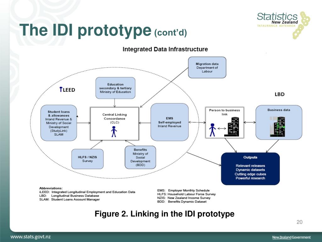Click the iLEED abbreviation definition line
The height and width of the screenshot is (242, 322).
click(x=87, y=192)
